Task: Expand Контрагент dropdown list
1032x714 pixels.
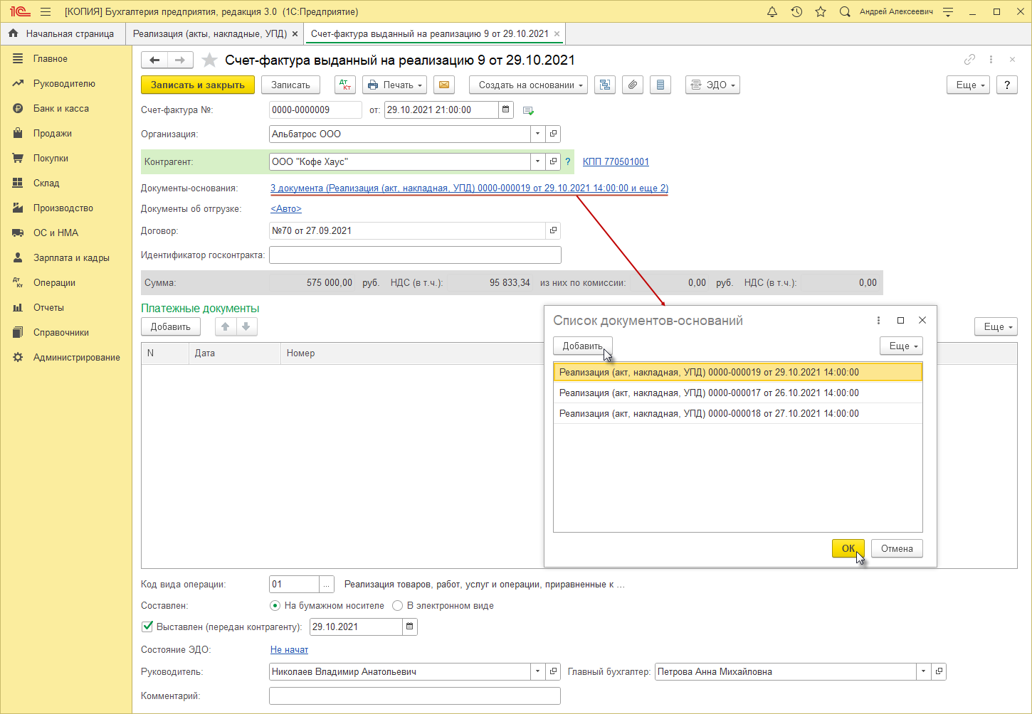Action: pyautogui.click(x=538, y=161)
